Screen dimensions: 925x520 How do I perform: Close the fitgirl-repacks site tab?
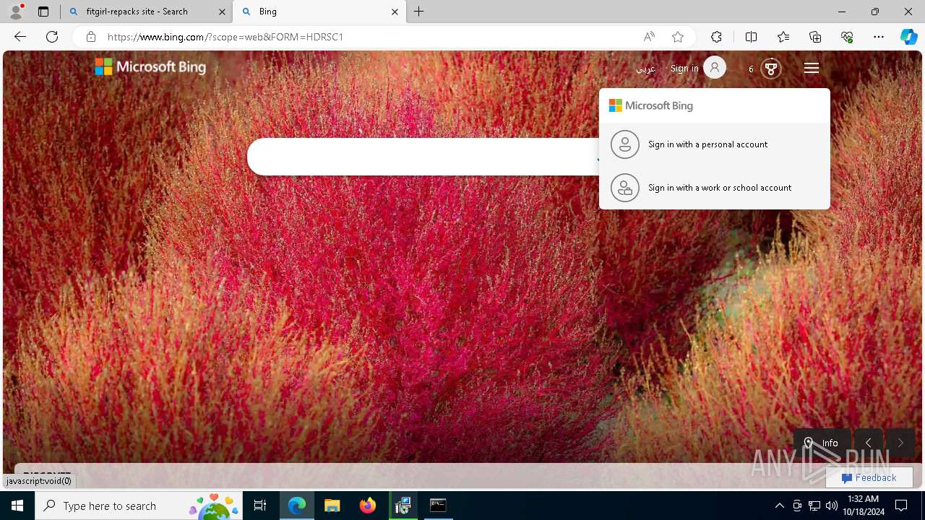tap(222, 12)
